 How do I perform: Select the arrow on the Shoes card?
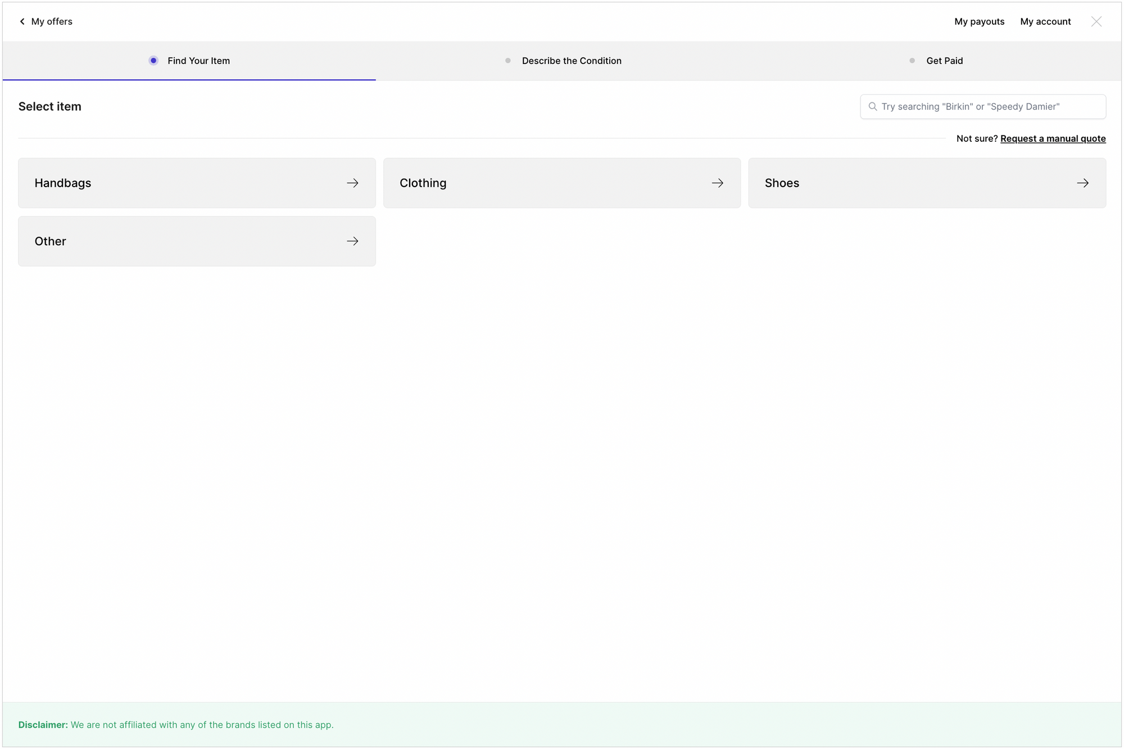pyautogui.click(x=1083, y=183)
